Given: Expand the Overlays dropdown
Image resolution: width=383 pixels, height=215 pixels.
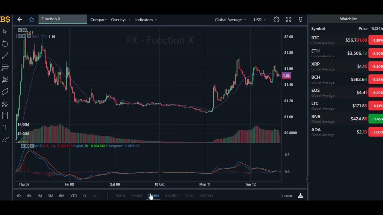Looking at the screenshot, I should click(121, 20).
